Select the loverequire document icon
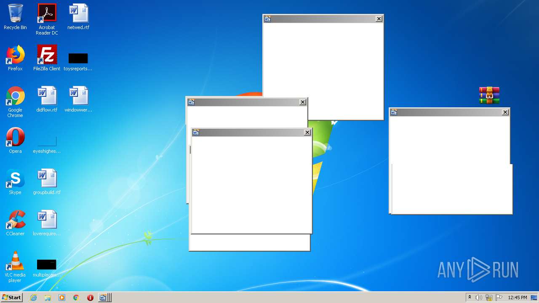This screenshot has width=539, height=303. [x=47, y=223]
